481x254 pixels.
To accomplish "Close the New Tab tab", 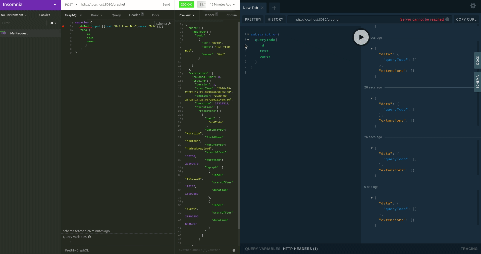I will point(262,8).
